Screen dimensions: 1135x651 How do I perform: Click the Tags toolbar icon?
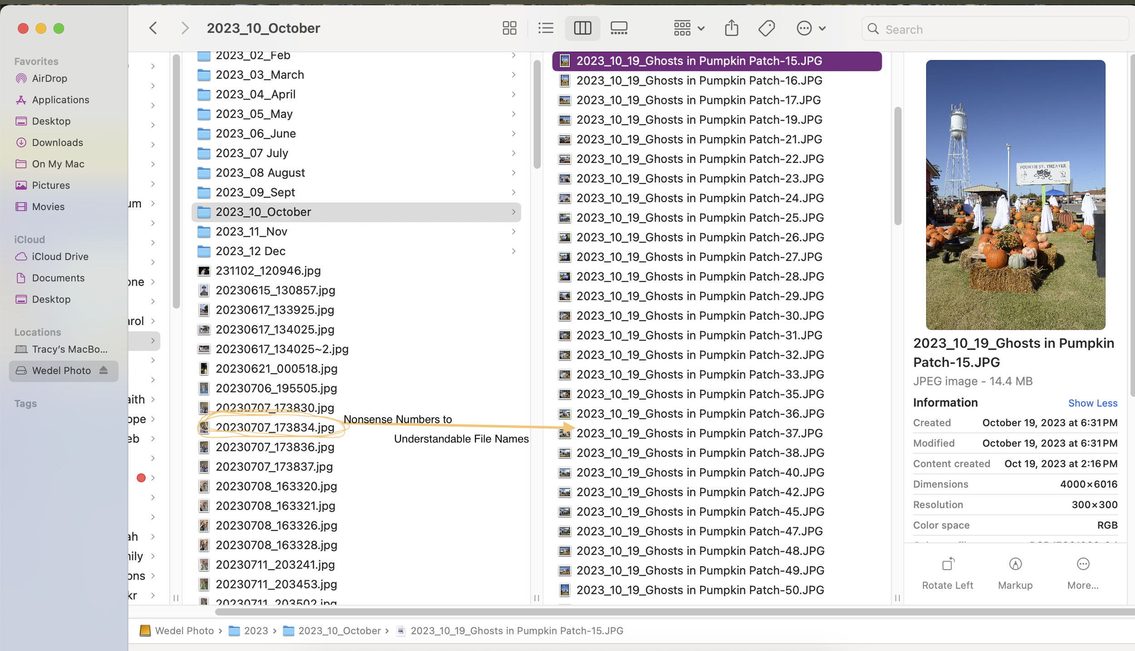(x=766, y=28)
